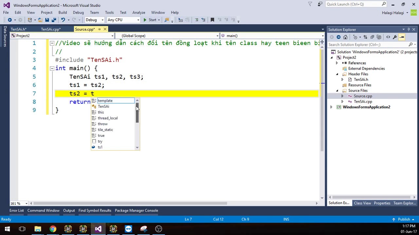Expand the WindowsFormsApplication2 project node
Image resolution: width=419 pixels, height=235 pixels.
[x=331, y=107]
